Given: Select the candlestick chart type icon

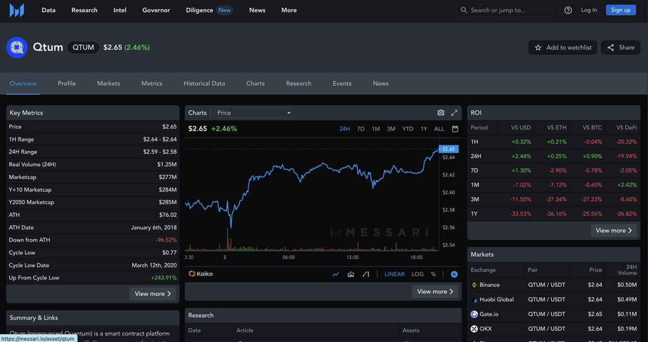Looking at the screenshot, I should coord(366,274).
